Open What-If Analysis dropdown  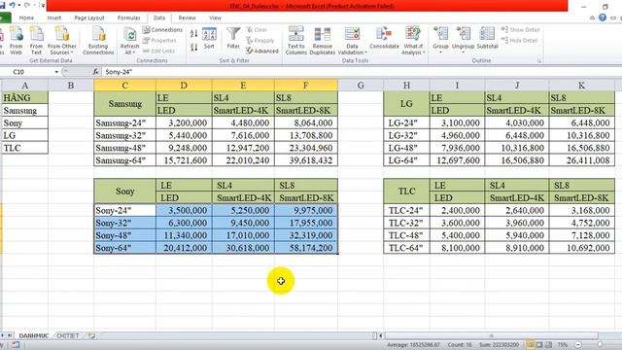click(413, 41)
